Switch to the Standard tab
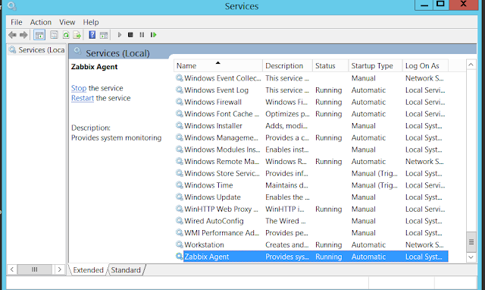The image size is (485, 290). click(126, 270)
